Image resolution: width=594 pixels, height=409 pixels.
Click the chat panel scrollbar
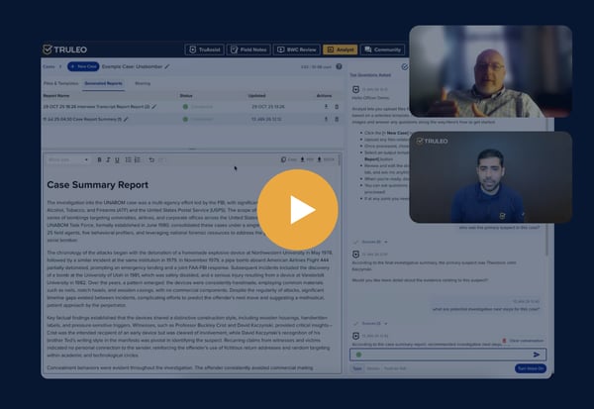coord(547,239)
